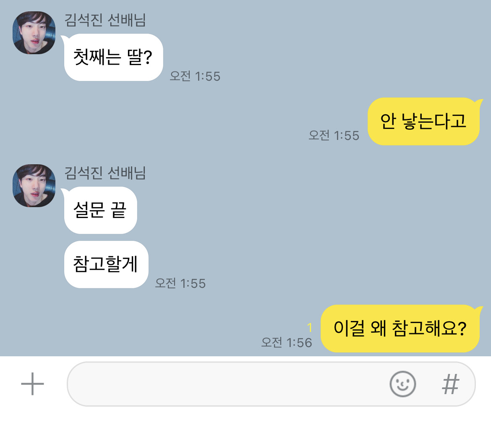Tap the second sender name label

tap(105, 173)
